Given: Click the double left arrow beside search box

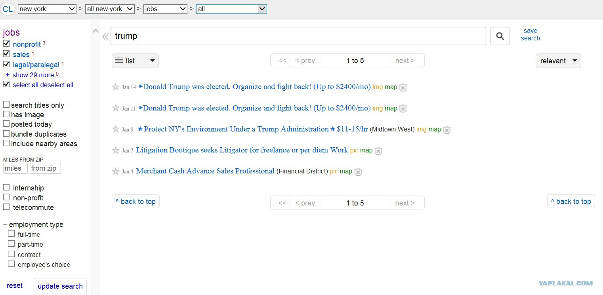Looking at the screenshot, I should pos(105,37).
